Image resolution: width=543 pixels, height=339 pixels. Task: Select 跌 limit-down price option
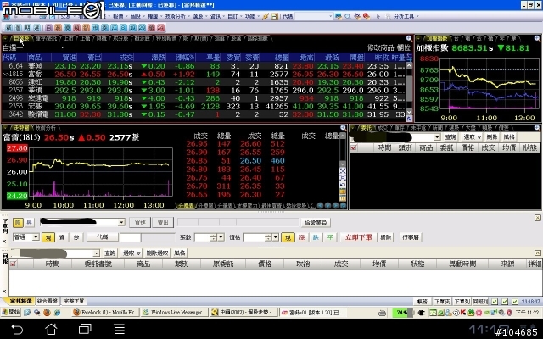point(316,237)
